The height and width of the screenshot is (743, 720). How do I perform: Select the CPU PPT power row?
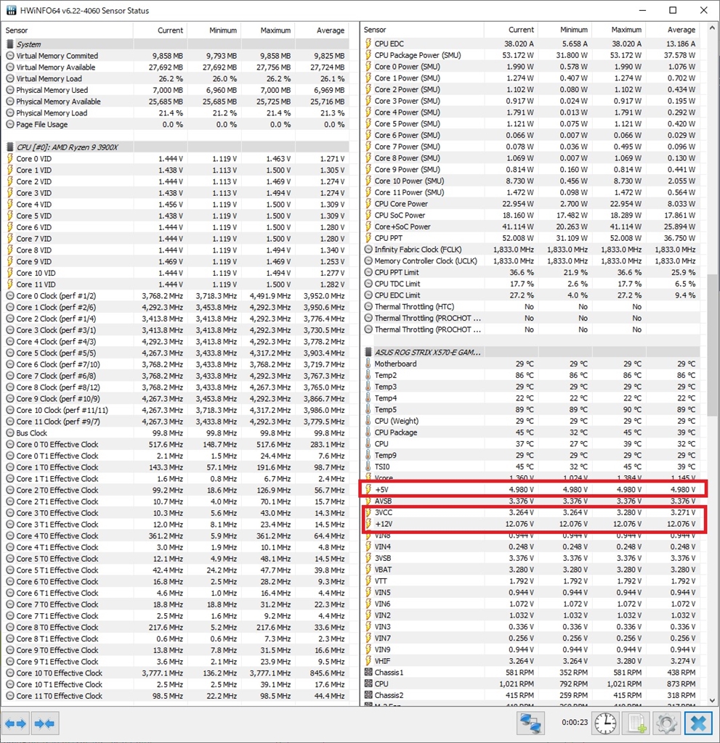pos(530,238)
